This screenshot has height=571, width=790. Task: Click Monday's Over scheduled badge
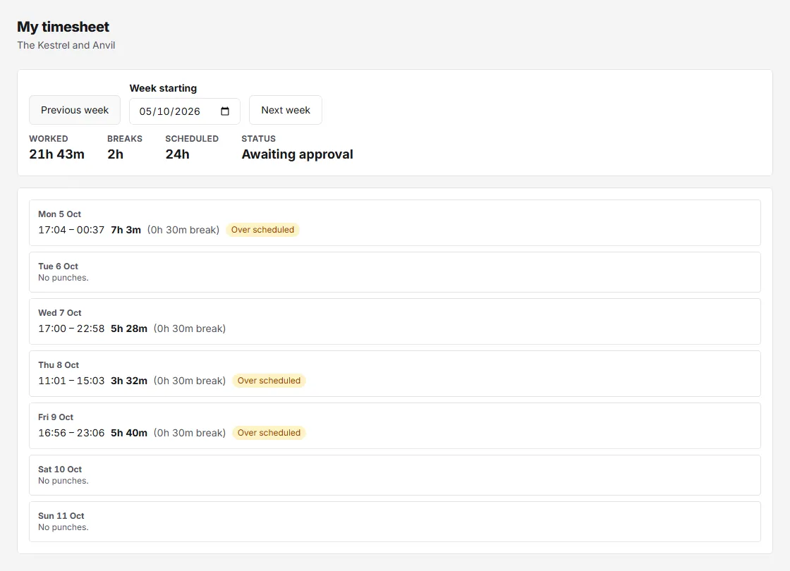[x=262, y=230]
